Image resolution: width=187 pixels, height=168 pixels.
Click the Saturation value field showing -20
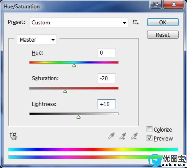(106, 78)
